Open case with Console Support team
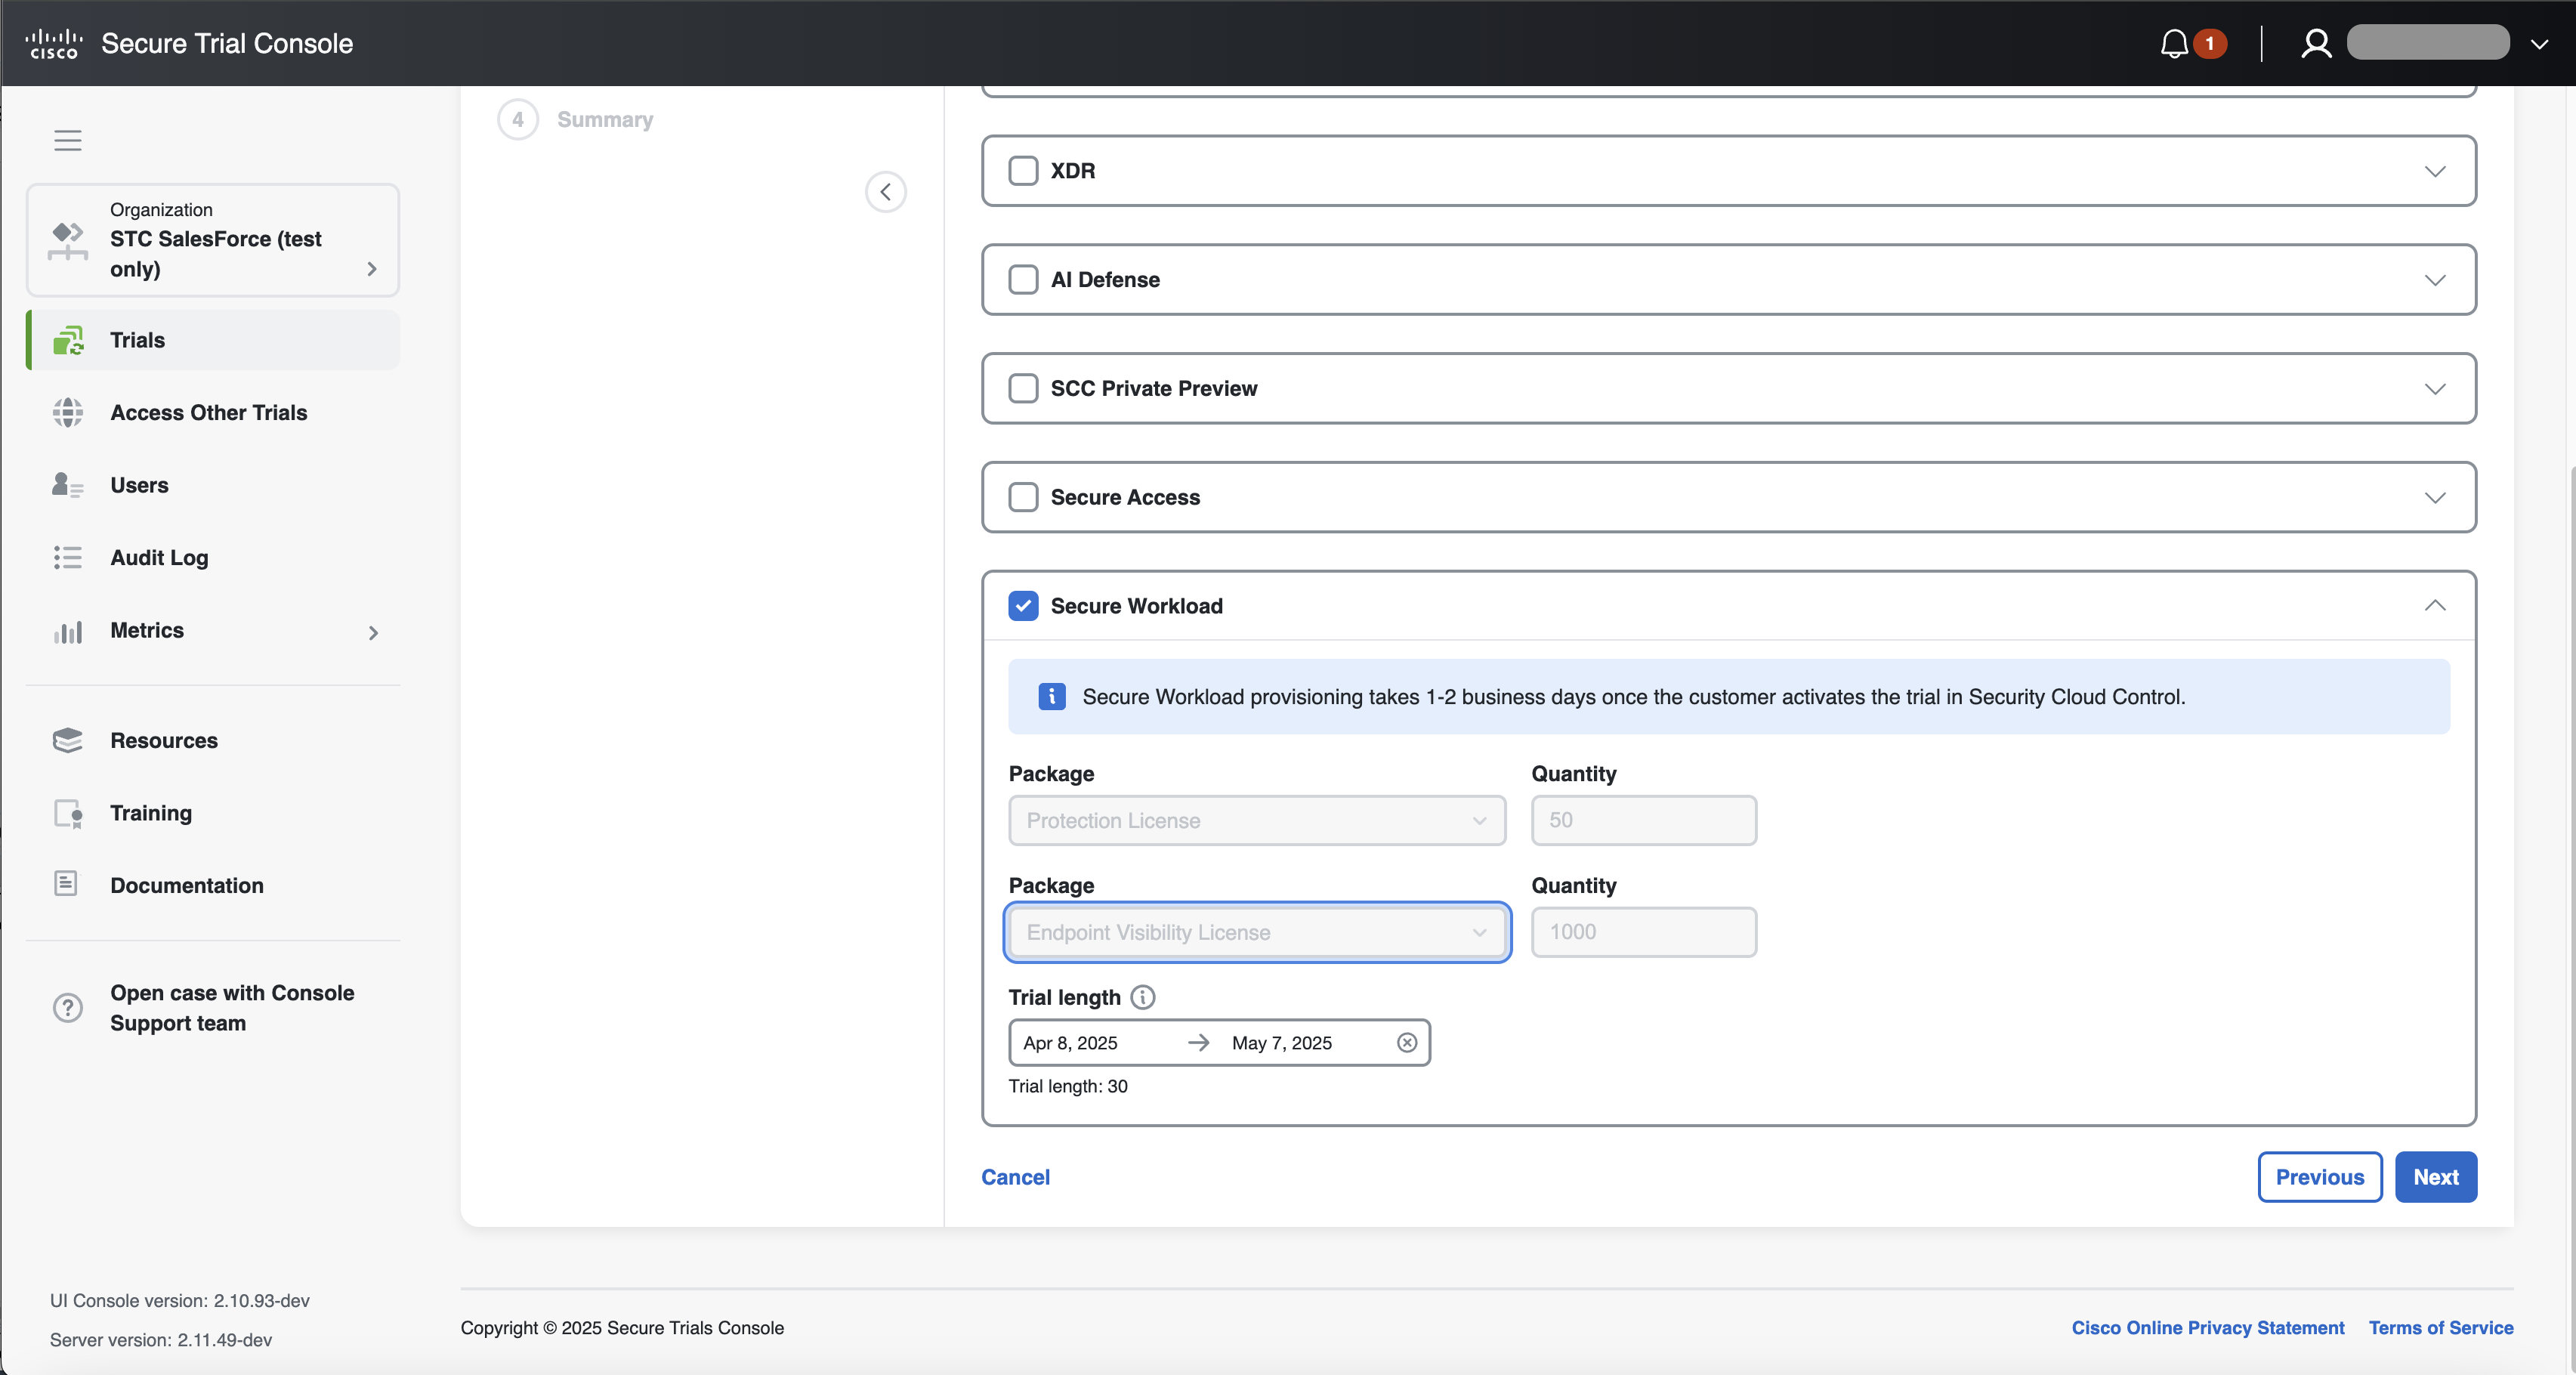This screenshot has width=2576, height=1375. pyautogui.click(x=232, y=1007)
